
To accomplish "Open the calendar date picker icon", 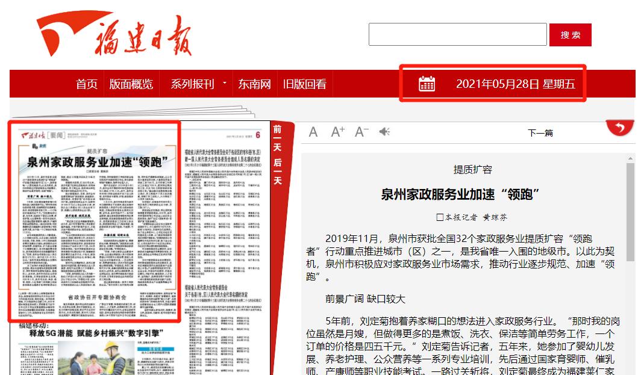I will [428, 85].
